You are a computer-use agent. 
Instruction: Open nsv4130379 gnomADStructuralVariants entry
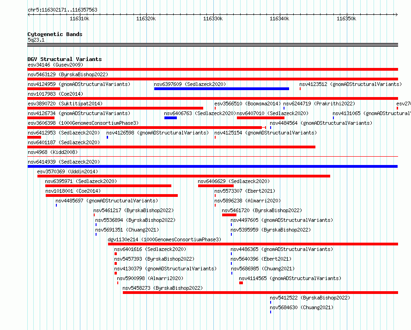165,269
